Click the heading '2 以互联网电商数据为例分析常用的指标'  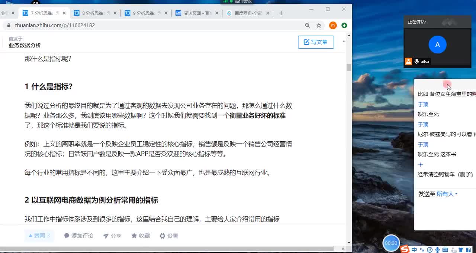91,200
